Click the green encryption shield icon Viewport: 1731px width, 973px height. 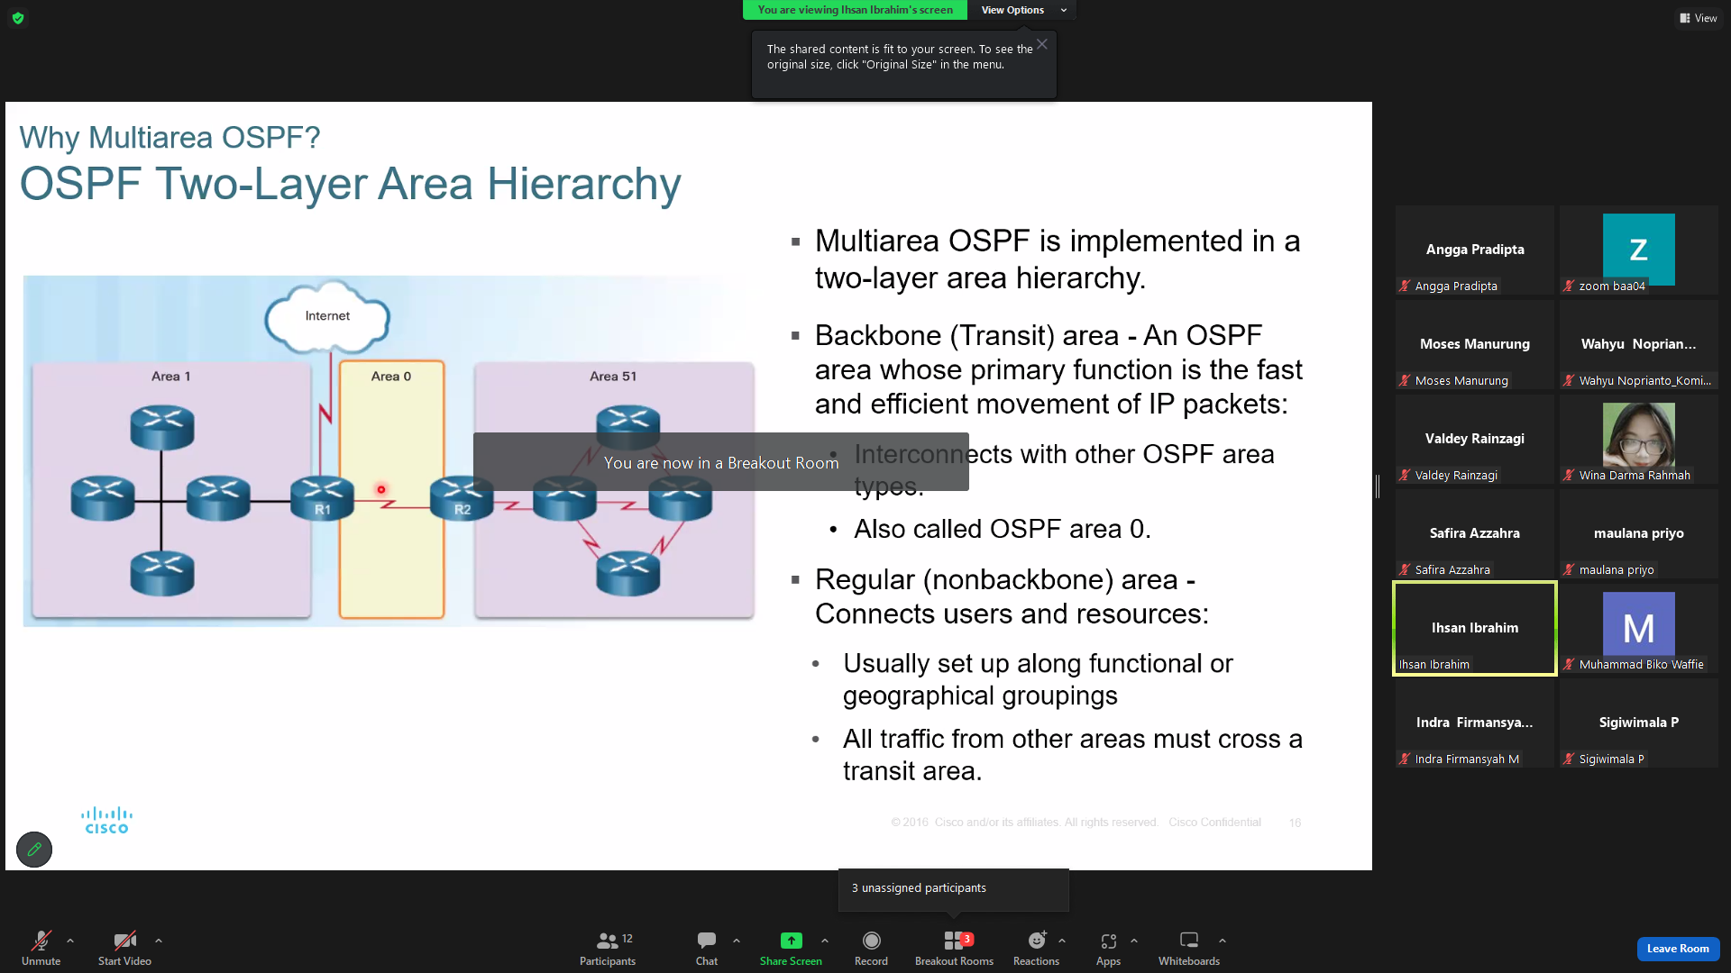(18, 18)
